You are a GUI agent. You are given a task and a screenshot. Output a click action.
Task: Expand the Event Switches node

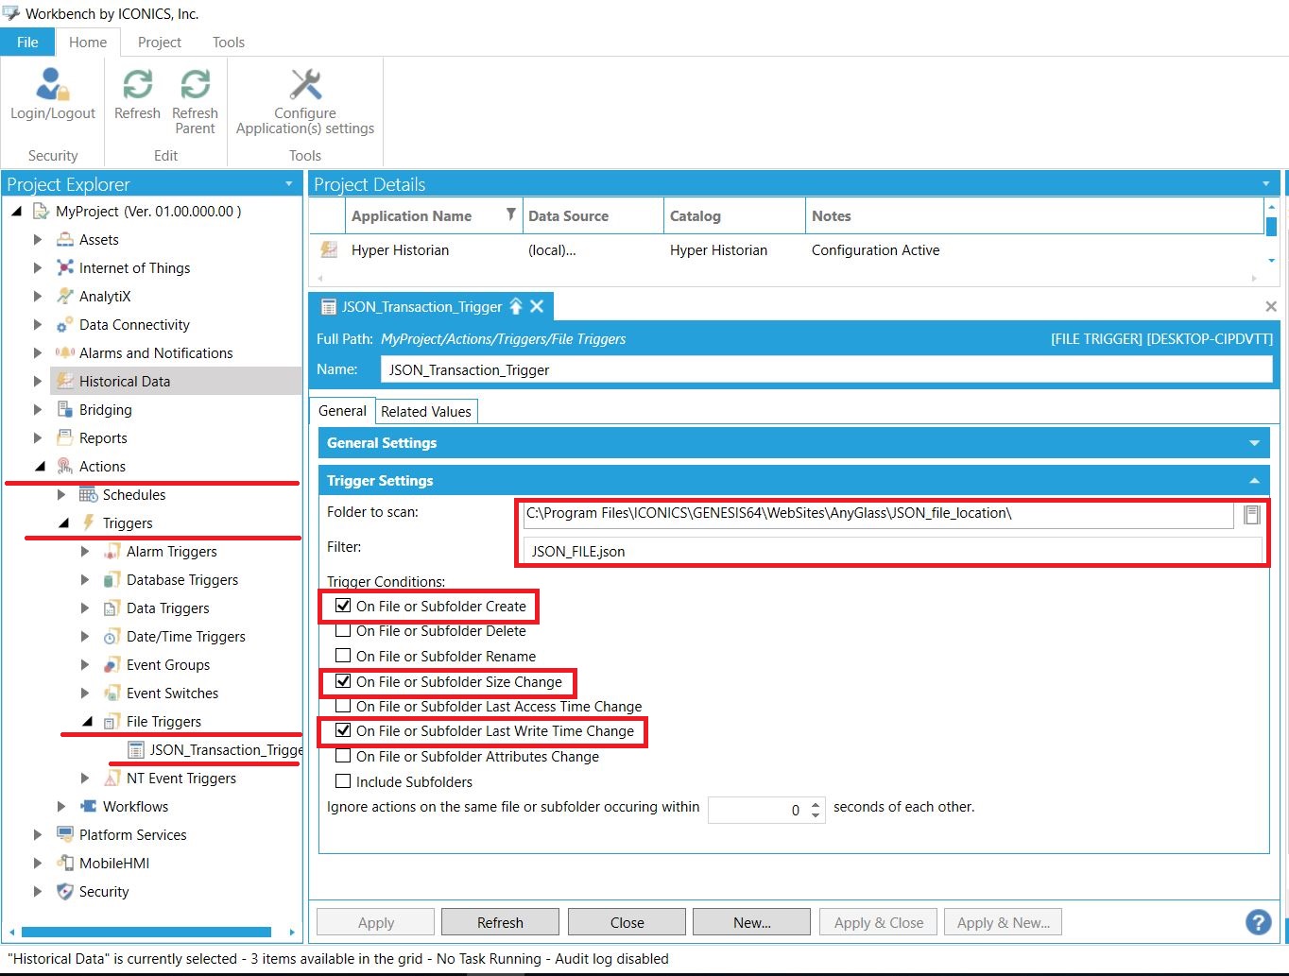pyautogui.click(x=86, y=693)
